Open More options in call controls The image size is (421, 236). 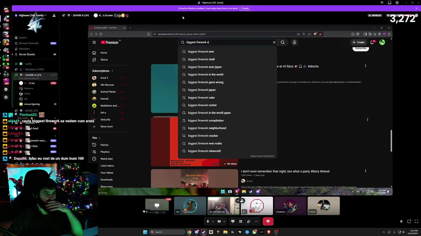257,221
